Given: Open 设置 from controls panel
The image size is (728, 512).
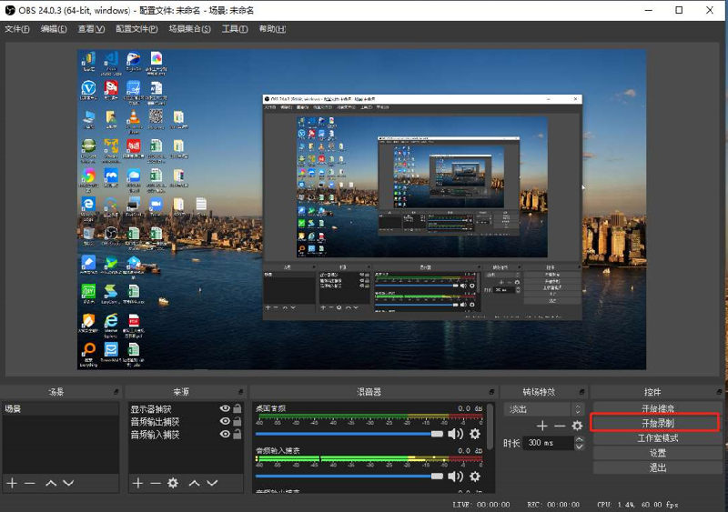Looking at the screenshot, I should point(658,453).
